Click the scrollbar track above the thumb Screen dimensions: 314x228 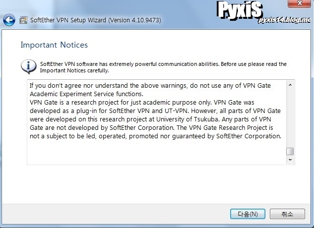tap(290, 118)
